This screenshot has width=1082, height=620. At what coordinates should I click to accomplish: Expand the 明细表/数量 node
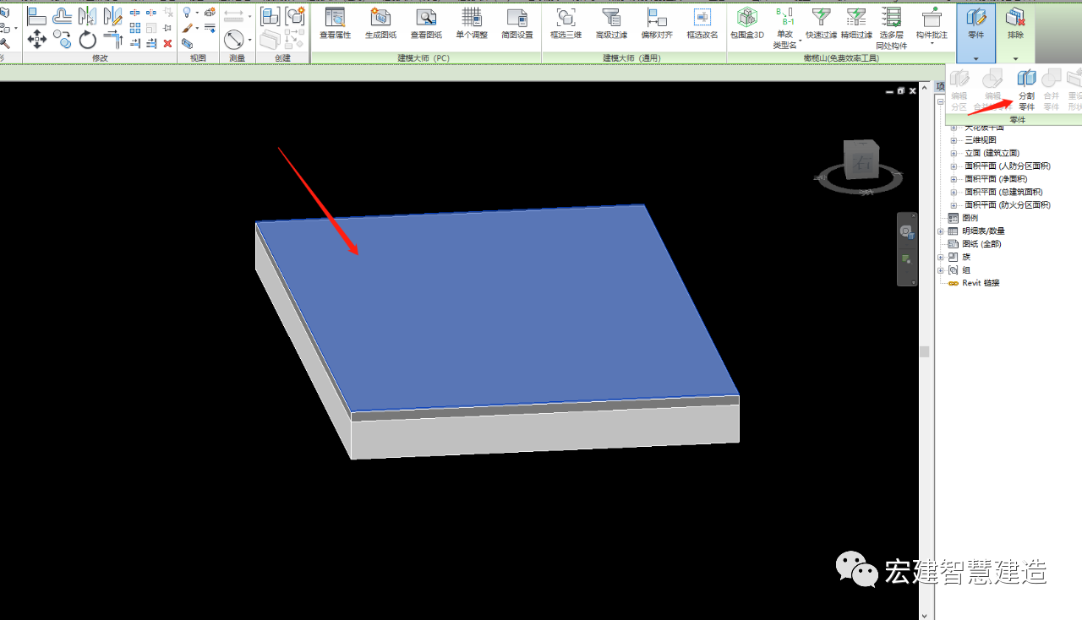pos(942,231)
